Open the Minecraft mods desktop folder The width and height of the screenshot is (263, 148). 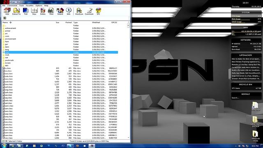(x=255, y=136)
